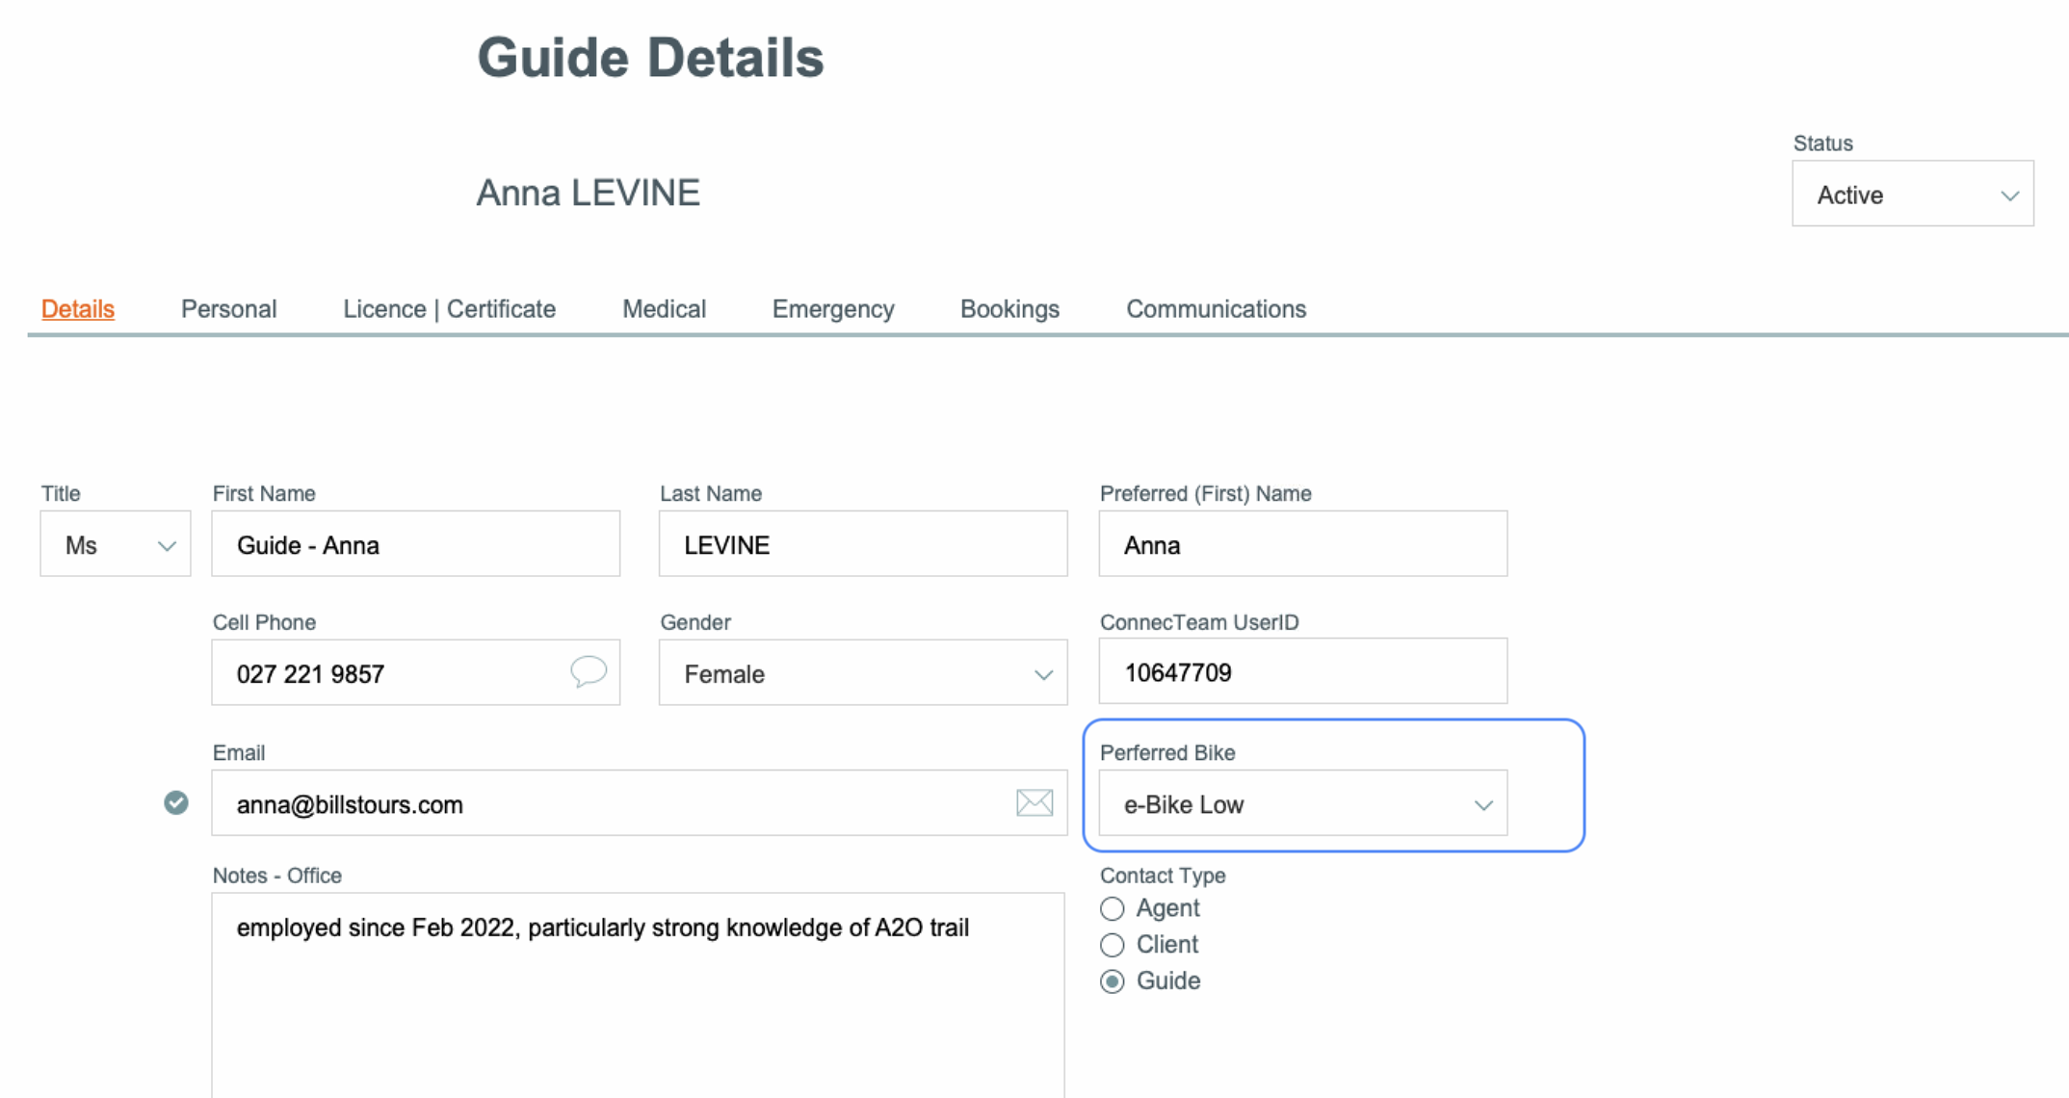Click the Preferred (First) Name field
The width and height of the screenshot is (2069, 1098).
coord(1302,545)
